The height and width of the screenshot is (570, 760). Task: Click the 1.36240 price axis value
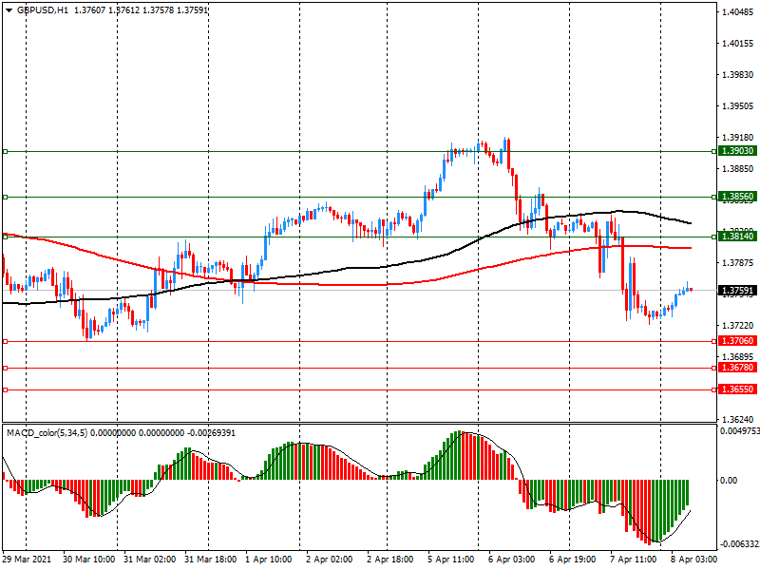(738, 420)
